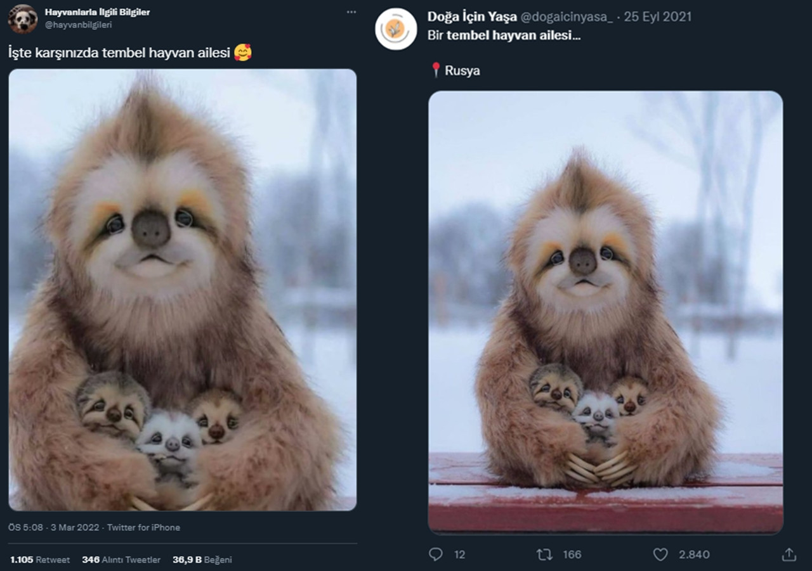Screen dimensions: 812x571
Task: Enlarge the left tweet's sloth image
Action: coord(183,290)
